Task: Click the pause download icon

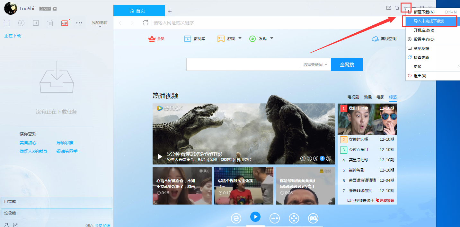Action: click(x=36, y=23)
